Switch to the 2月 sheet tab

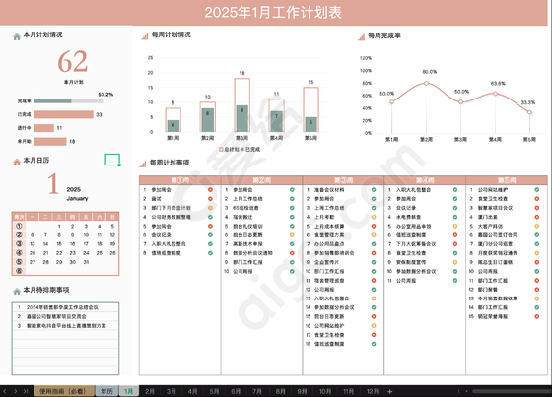pyautogui.click(x=150, y=391)
